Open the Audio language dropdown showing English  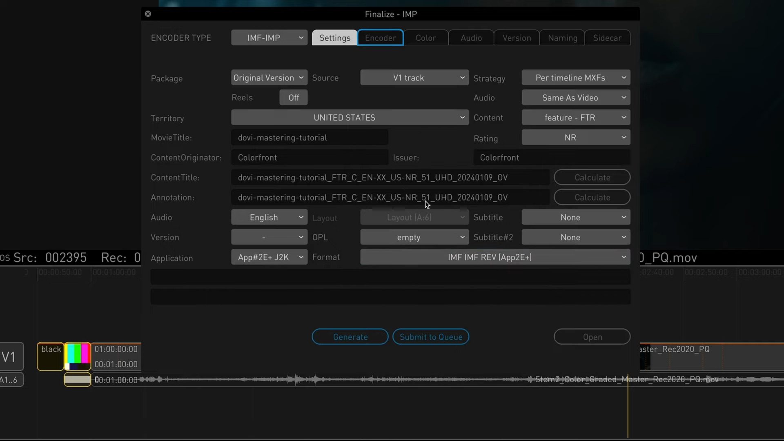tap(269, 217)
